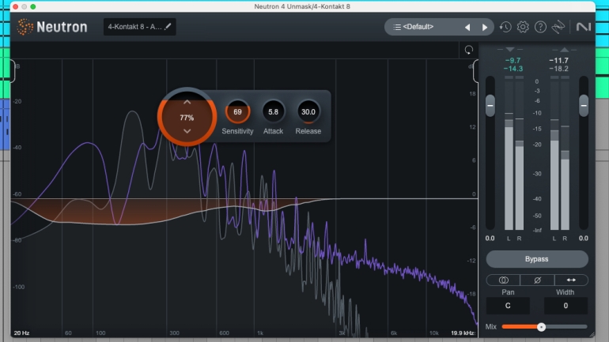
Task: Select the previous preset arrow
Action: click(x=467, y=27)
